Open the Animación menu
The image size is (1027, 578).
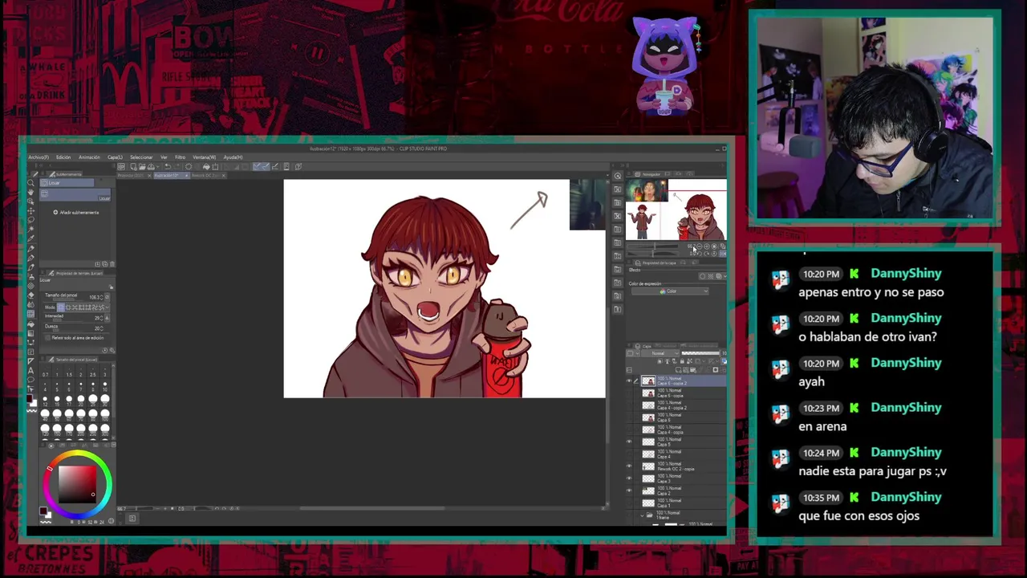tap(89, 157)
